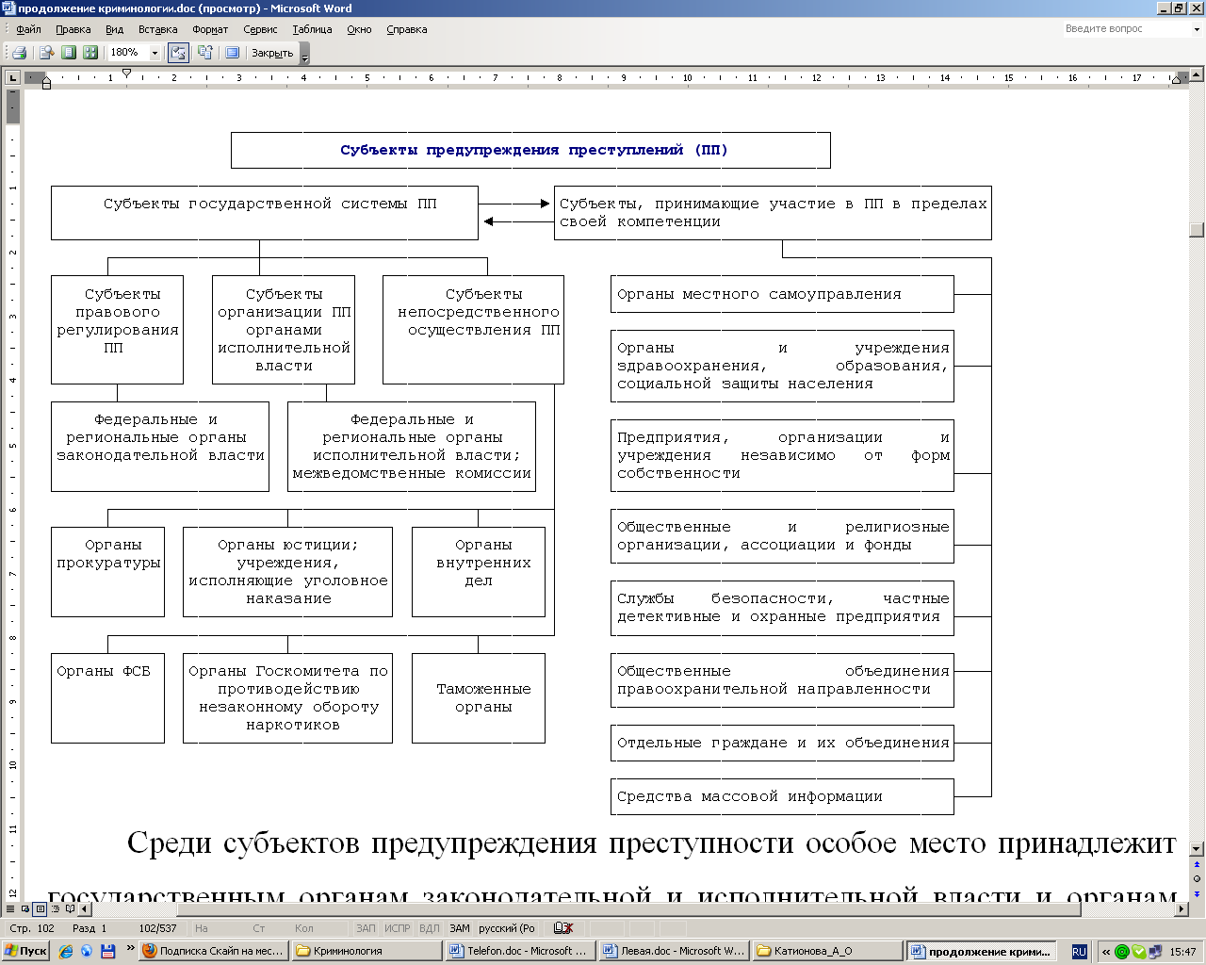The width and height of the screenshot is (1206, 965).
Task: Click the spelling and grammar status icon
Action: [563, 928]
